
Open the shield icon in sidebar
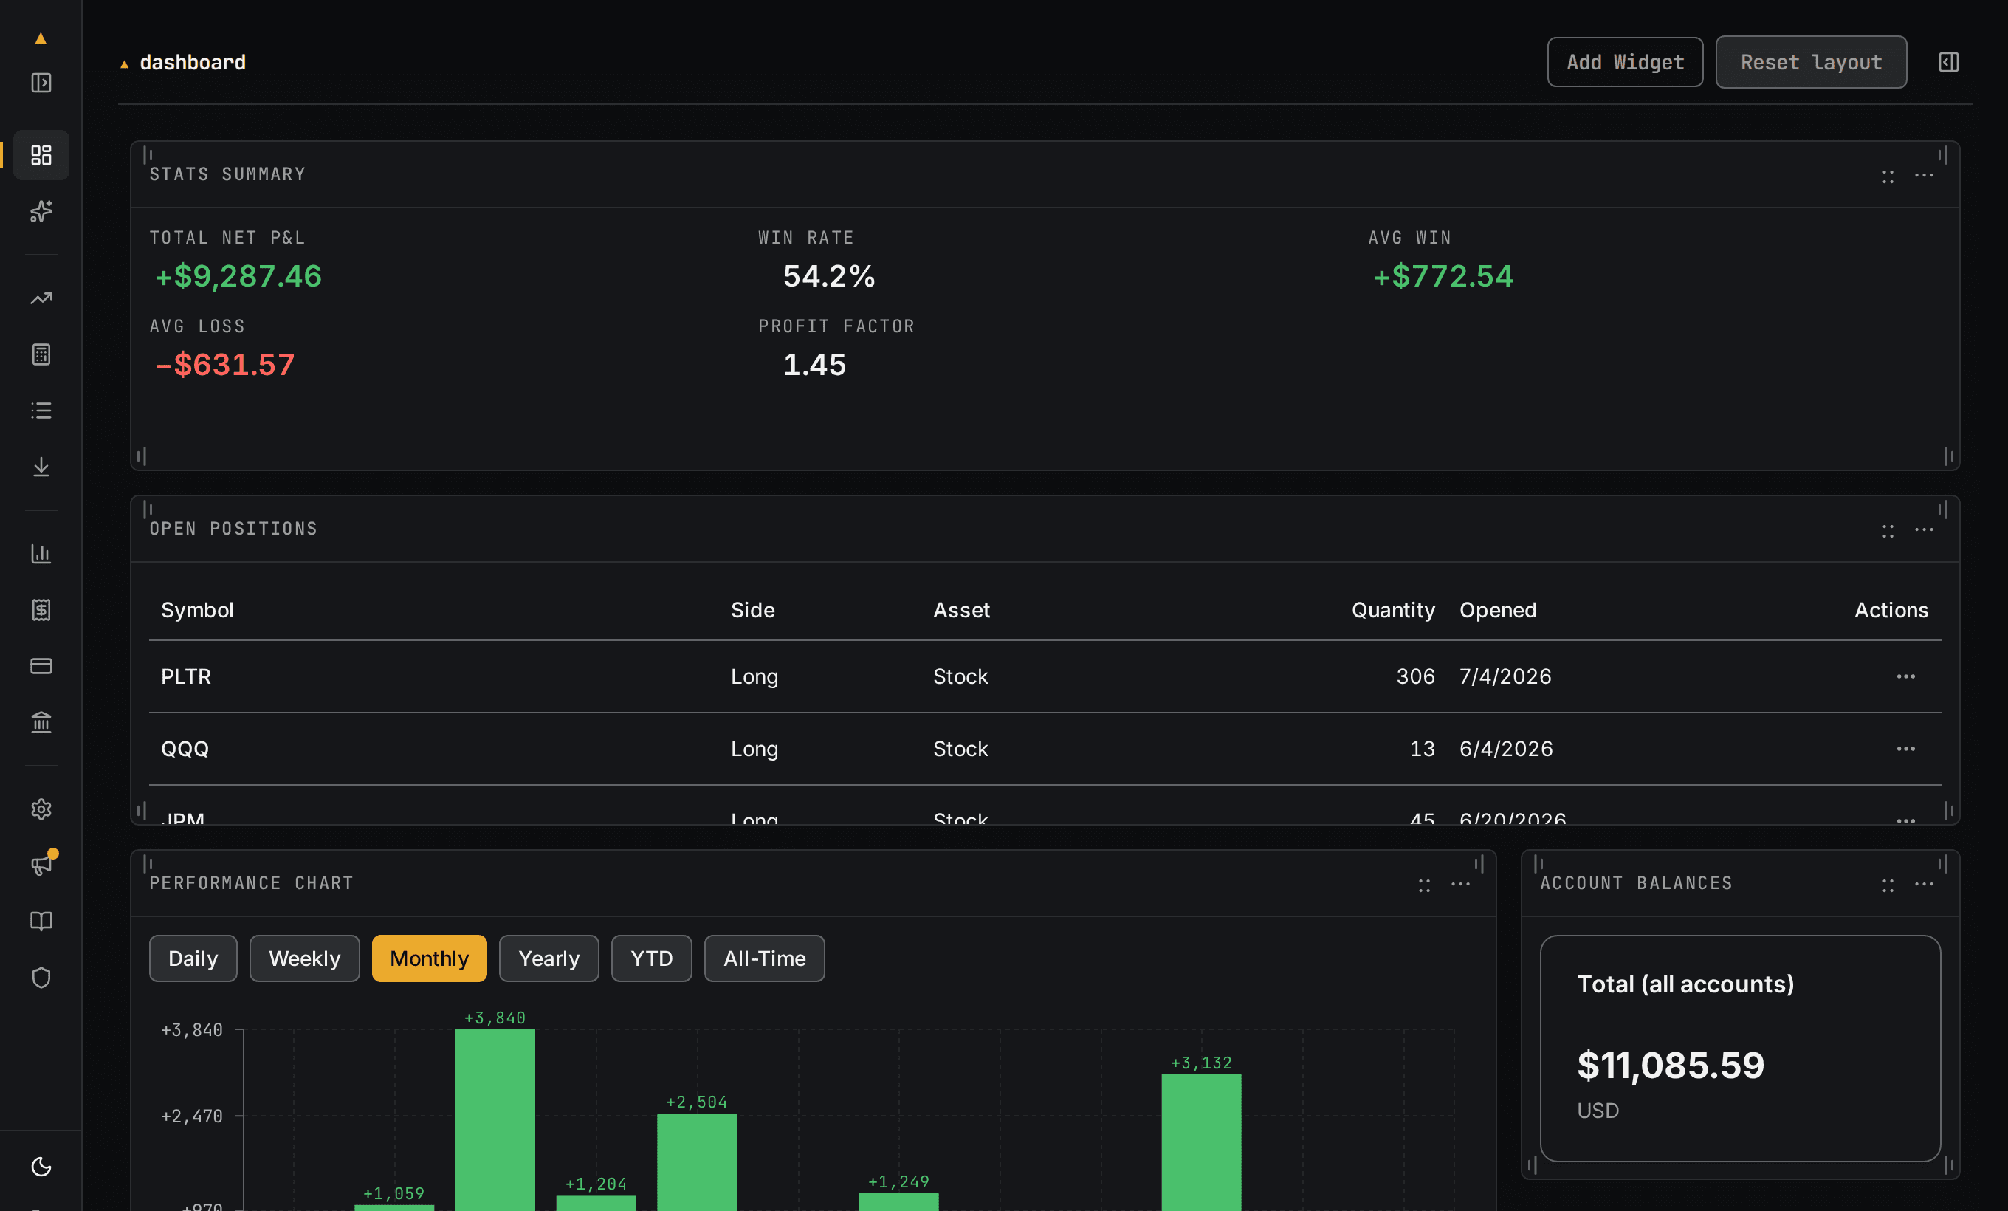click(41, 978)
